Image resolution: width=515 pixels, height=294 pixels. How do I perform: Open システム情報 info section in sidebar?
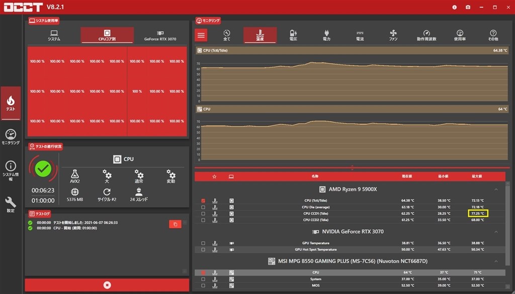tap(11, 171)
